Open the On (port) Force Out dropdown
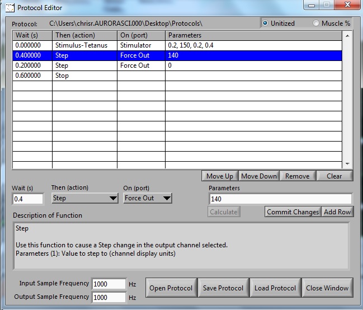 pyautogui.click(x=148, y=198)
